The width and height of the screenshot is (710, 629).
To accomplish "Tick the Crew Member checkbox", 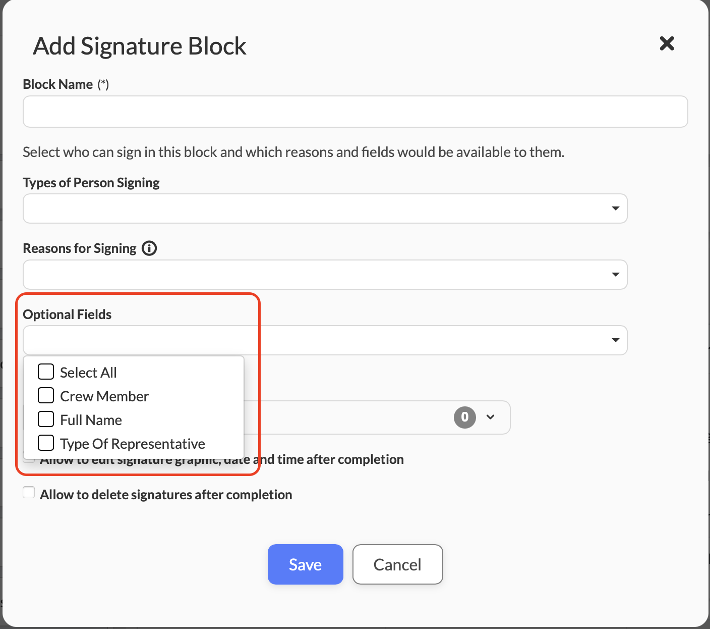I will click(46, 396).
